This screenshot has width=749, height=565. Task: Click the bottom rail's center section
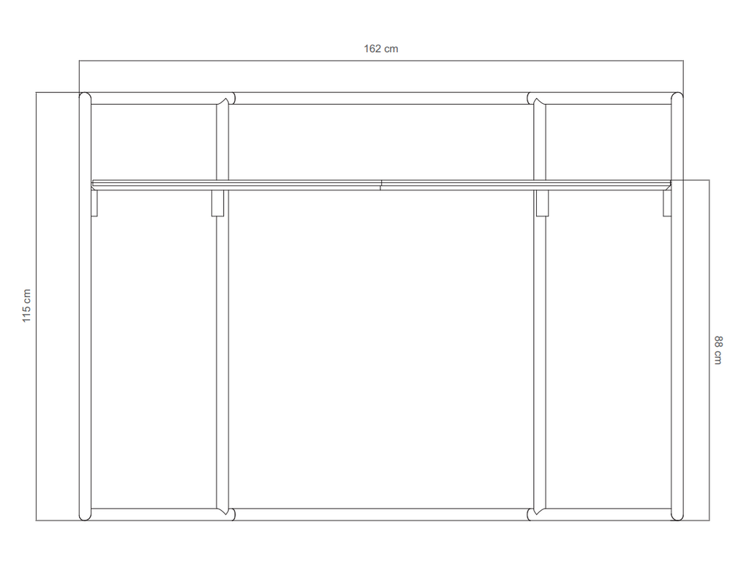tap(381, 515)
